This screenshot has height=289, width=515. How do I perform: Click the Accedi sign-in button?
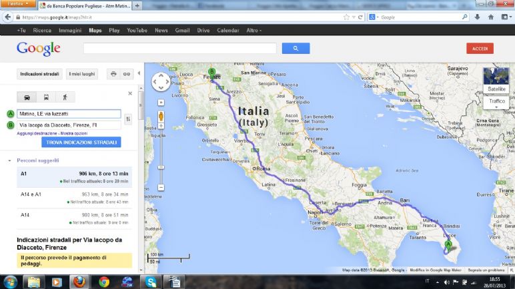(480, 49)
